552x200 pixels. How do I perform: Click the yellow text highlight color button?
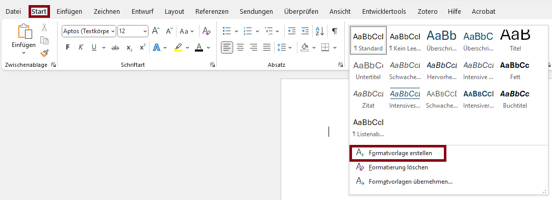coord(178,47)
